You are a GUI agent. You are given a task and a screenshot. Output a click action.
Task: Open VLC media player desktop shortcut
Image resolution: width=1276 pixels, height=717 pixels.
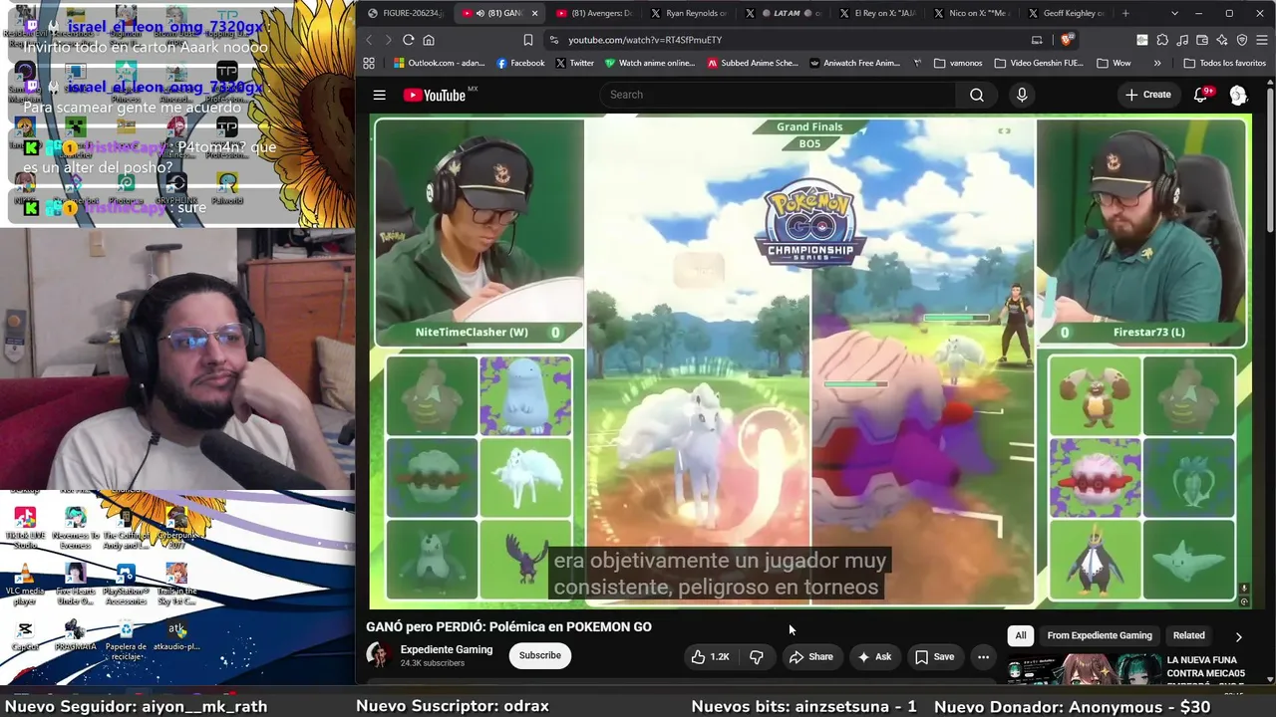25,584
